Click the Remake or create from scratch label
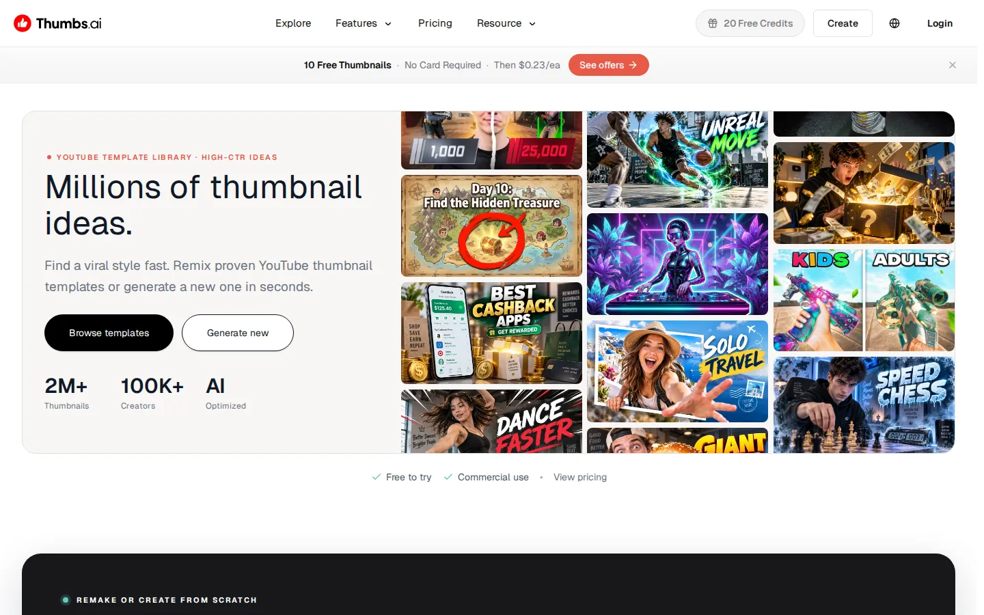The image size is (984, 615). [x=167, y=600]
